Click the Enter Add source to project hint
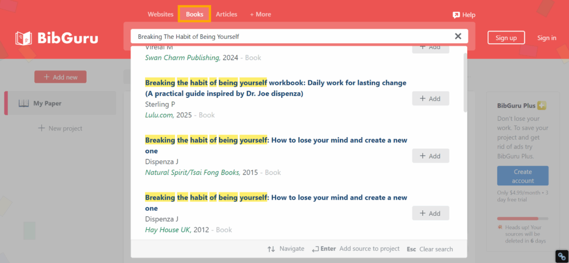 [x=356, y=249]
